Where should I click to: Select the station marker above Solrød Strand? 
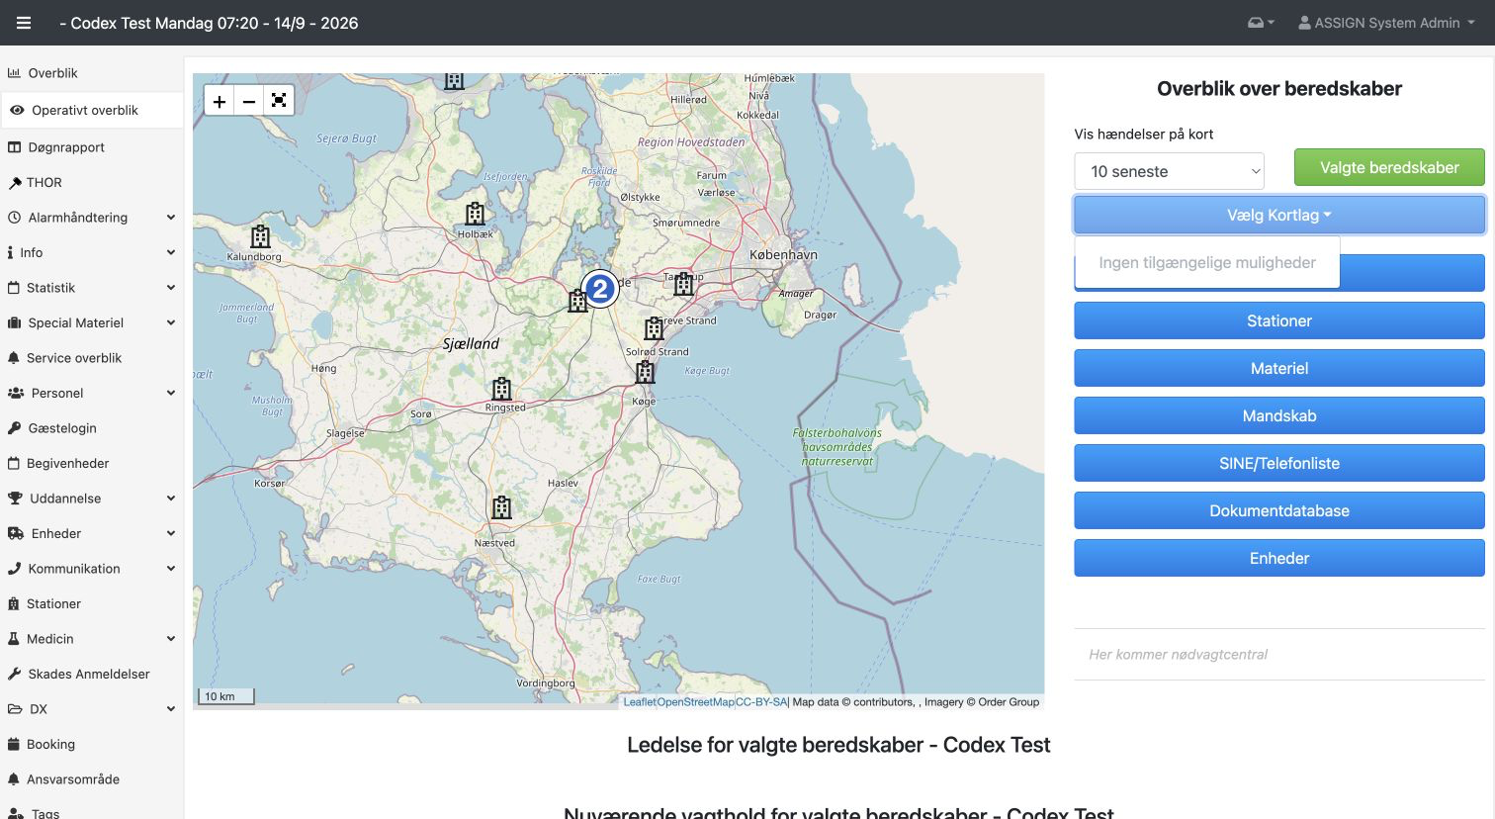pos(654,328)
